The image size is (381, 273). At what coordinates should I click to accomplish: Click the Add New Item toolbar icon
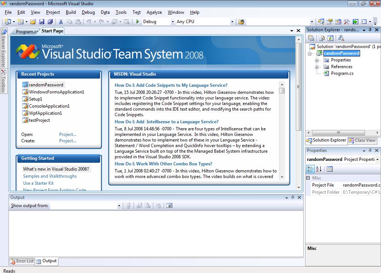(x=21, y=22)
